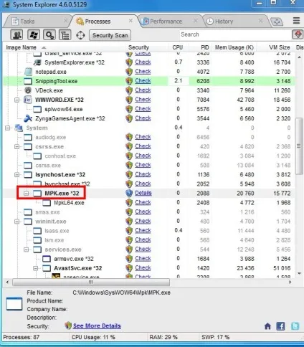
Task: Select the audiodg.exe process row
Action: [149, 137]
